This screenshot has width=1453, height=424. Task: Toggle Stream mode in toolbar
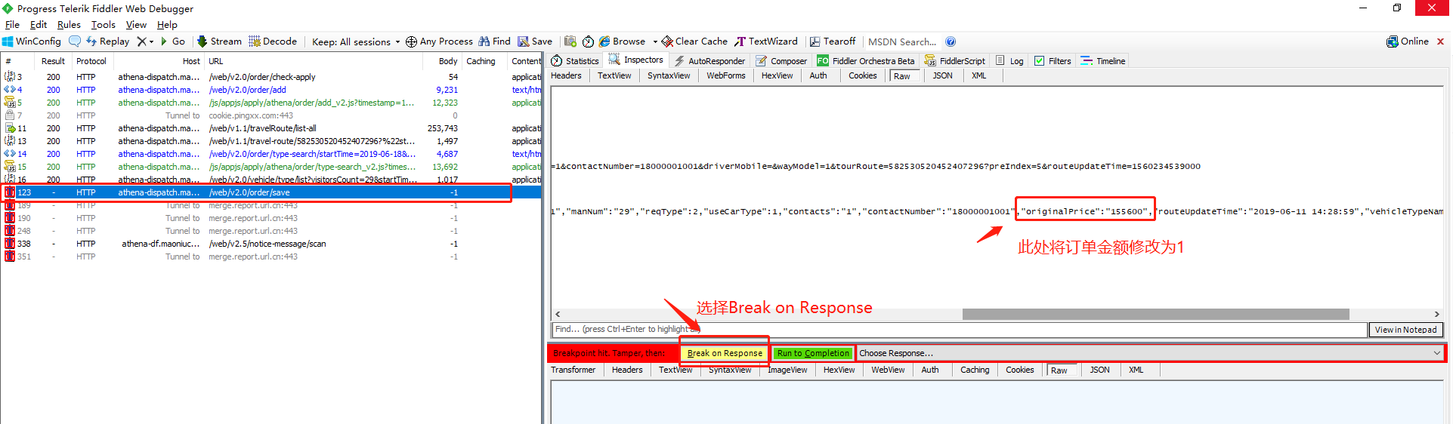(x=219, y=41)
